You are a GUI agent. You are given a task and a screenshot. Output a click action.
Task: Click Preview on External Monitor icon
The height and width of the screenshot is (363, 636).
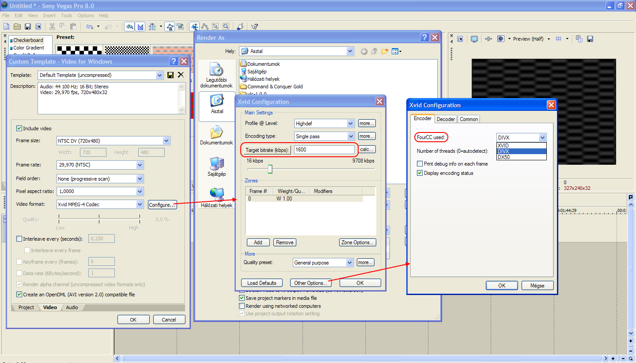point(474,39)
